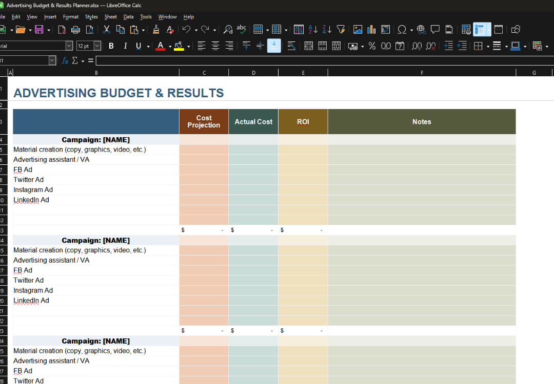554x384 pixels.
Task: Toggle Align Top
Action: [246, 46]
